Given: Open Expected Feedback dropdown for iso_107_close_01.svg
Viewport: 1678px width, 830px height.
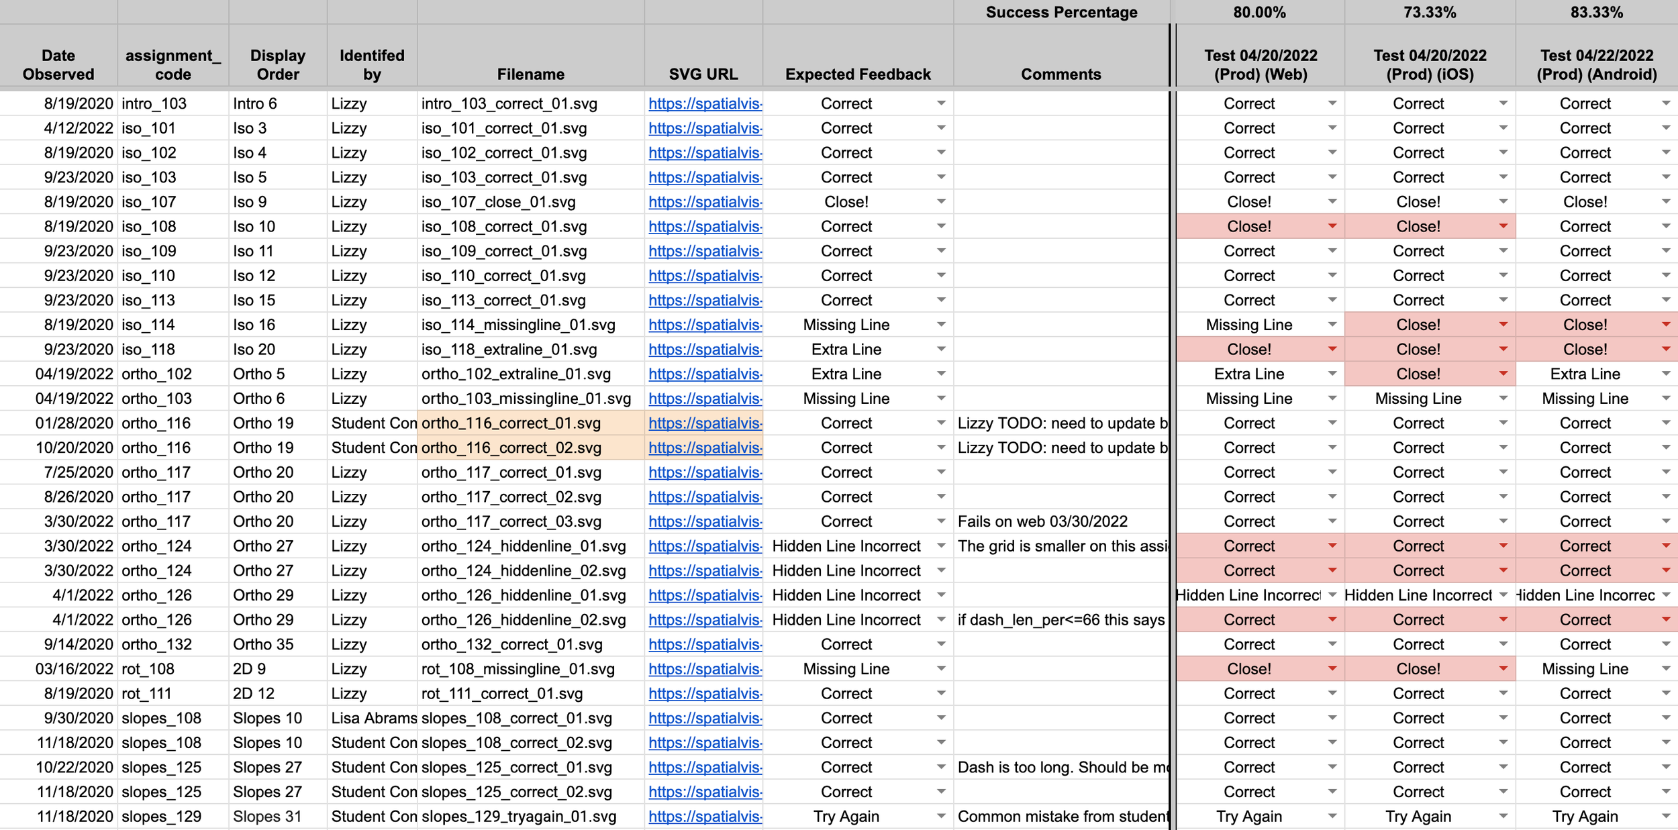Looking at the screenshot, I should (x=941, y=202).
